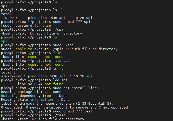
Task: Click the green 'spi' filename after ls
Action: (x=4, y=41)
